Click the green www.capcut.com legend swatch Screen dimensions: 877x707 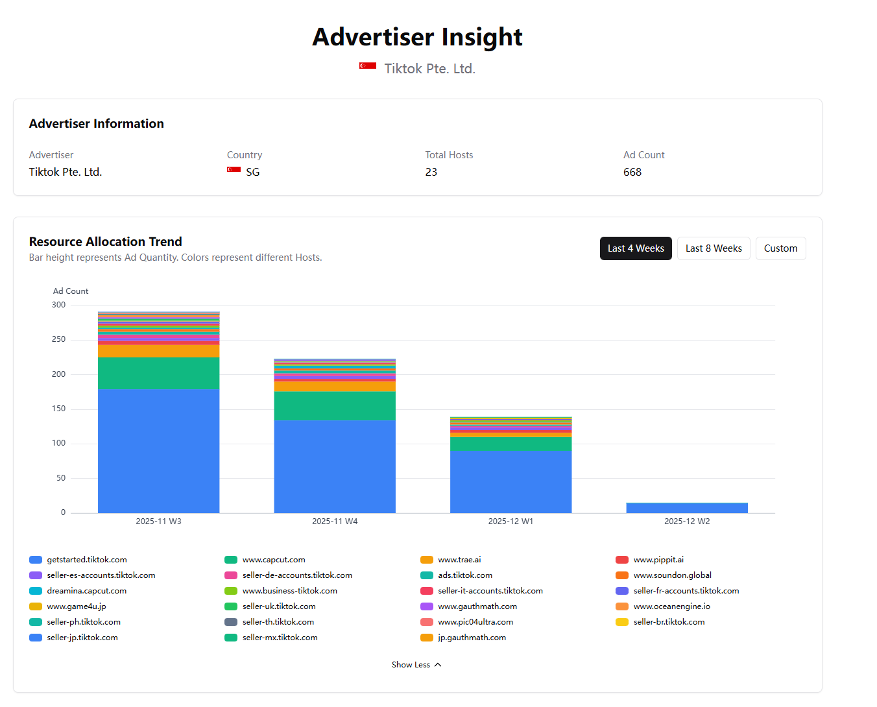point(231,560)
